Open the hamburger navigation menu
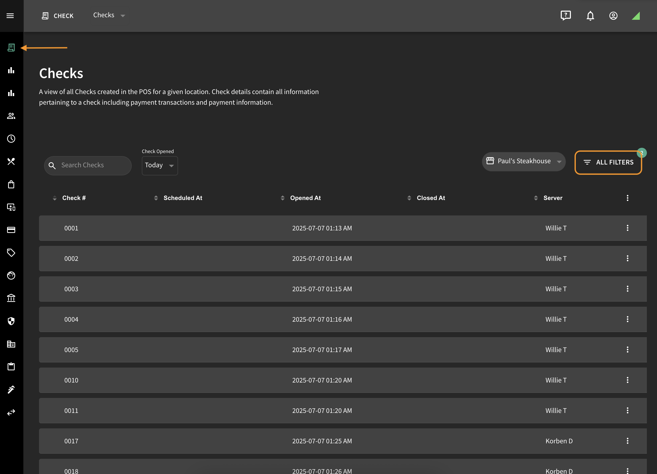Screen dimensions: 657x474 10,16
